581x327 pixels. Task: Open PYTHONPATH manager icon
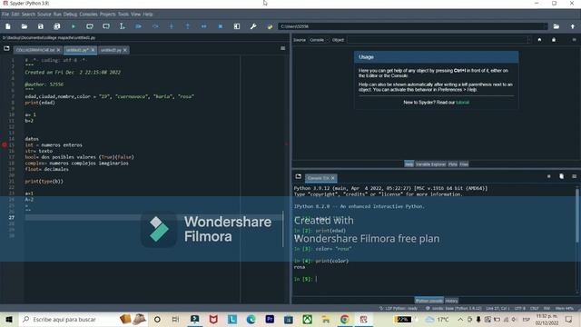coord(270,26)
